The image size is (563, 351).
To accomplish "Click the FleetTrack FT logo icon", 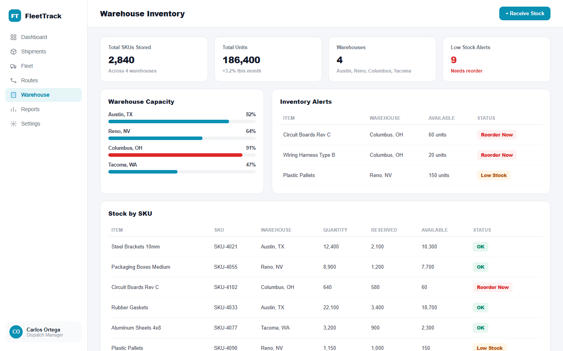I will pyautogui.click(x=15, y=16).
